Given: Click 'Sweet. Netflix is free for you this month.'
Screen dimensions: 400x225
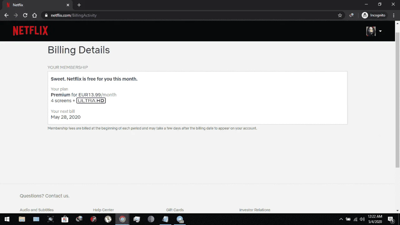Looking at the screenshot, I should [94, 79].
